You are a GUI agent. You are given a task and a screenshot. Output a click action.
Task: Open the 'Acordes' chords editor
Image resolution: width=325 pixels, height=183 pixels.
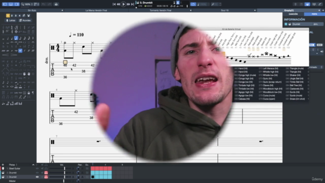pos(25,20)
